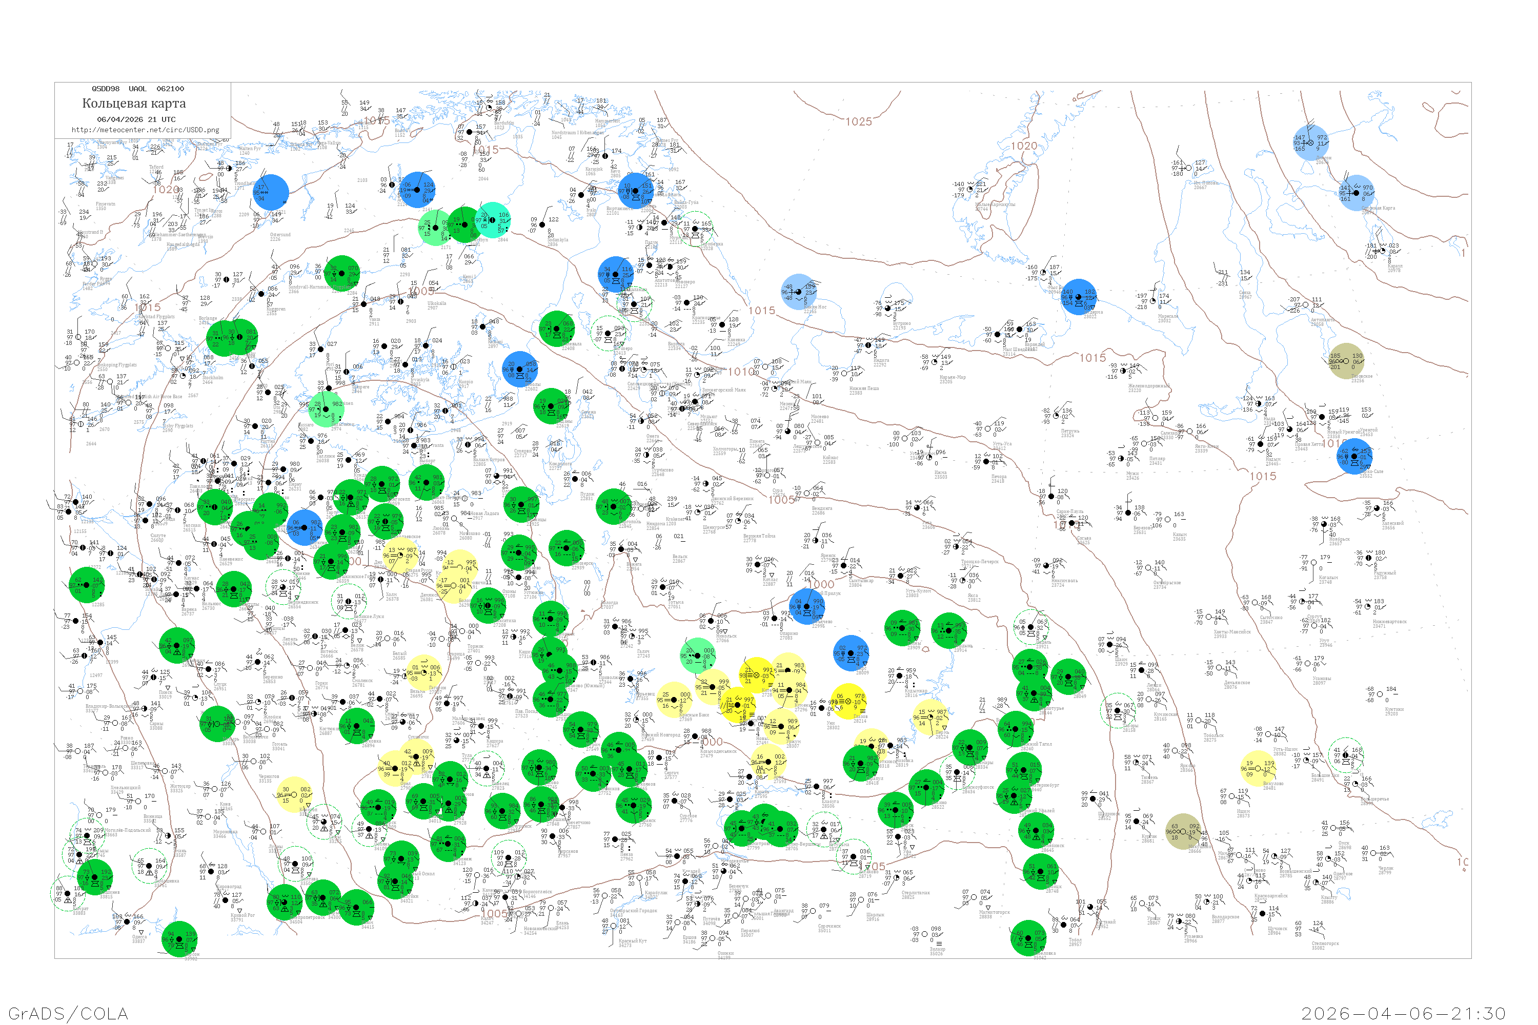Click the 1025 isobar label at top
This screenshot has height=1025, width=1538.
(859, 121)
